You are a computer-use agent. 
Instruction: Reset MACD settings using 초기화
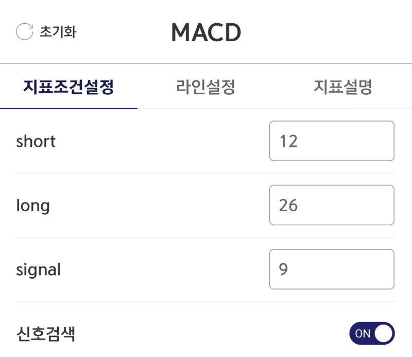click(49, 31)
